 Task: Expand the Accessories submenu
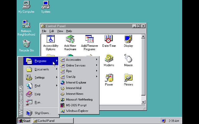point(79,60)
